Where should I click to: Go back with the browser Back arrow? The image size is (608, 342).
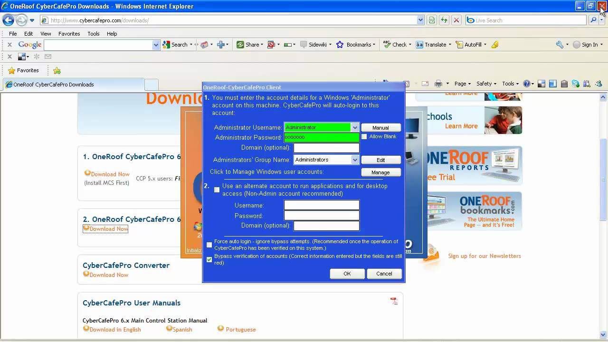click(x=8, y=20)
